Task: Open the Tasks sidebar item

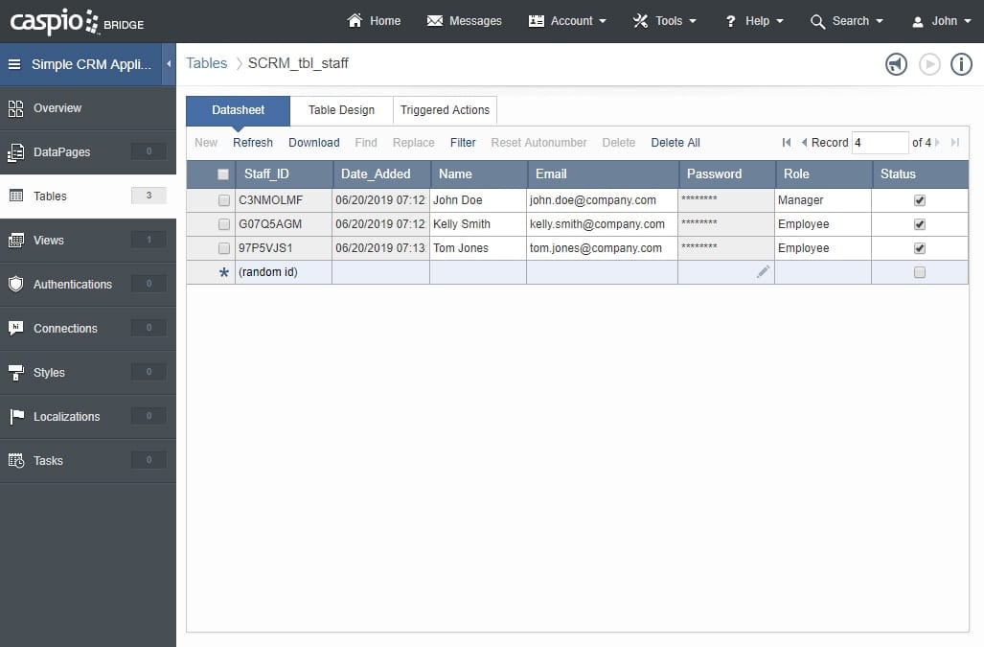Action: pyautogui.click(x=48, y=461)
